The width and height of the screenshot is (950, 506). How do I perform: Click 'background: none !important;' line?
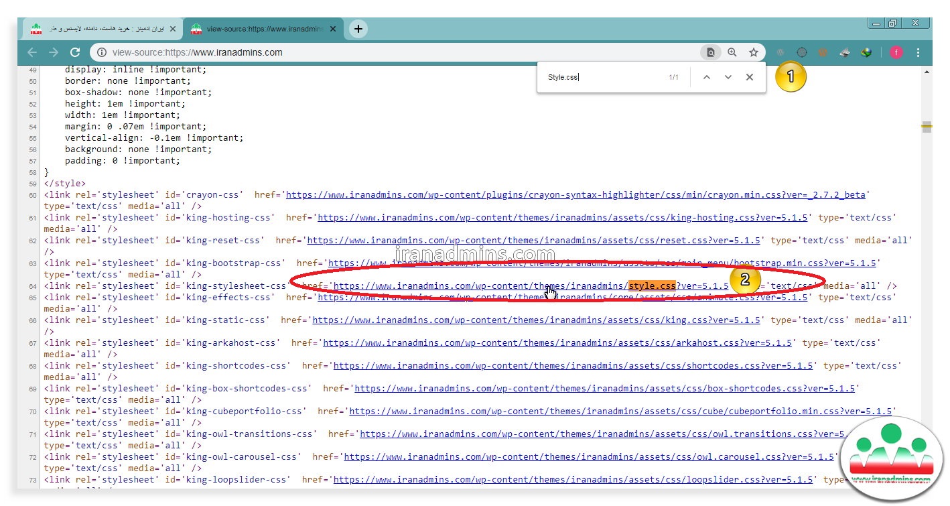pyautogui.click(x=139, y=149)
